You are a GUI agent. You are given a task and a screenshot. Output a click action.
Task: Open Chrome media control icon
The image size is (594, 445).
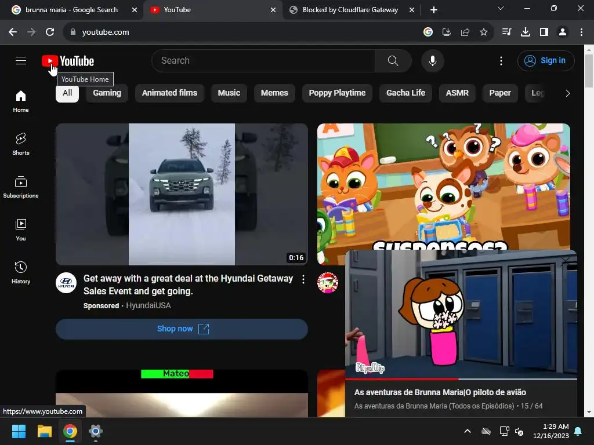tap(506, 32)
